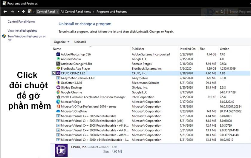Expand chevron after All Control Panel Items
Image resolution: width=251 pixels, height=158 pixels.
point(94,12)
